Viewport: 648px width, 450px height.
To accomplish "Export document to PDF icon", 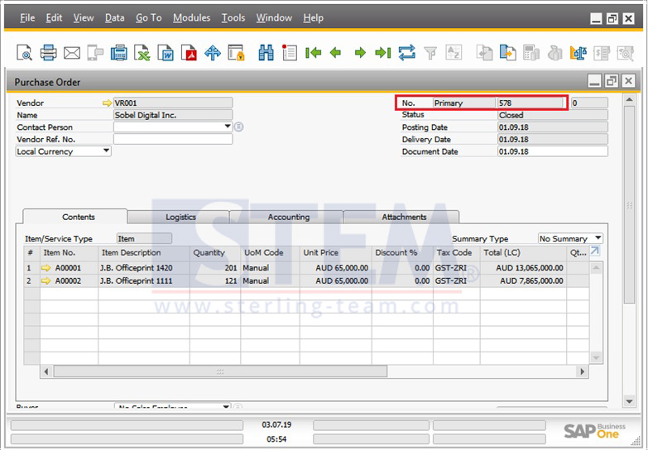I will [x=190, y=53].
